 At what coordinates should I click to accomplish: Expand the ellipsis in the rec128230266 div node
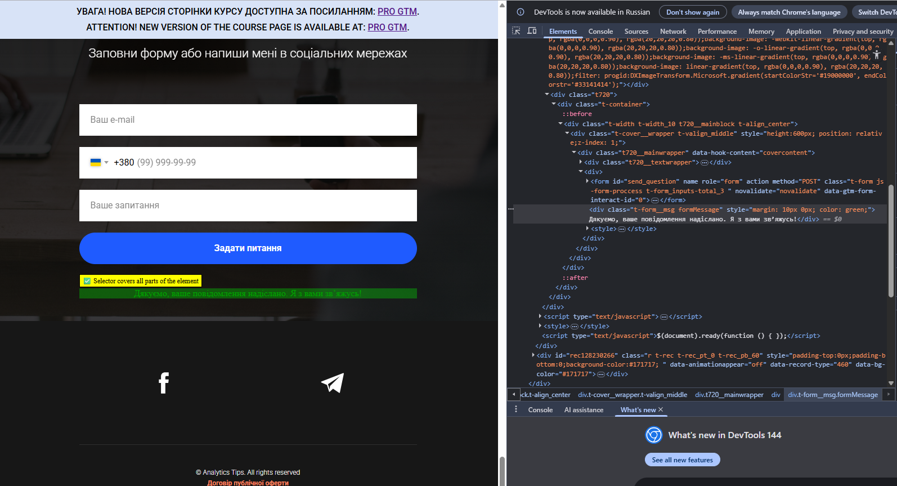600,374
